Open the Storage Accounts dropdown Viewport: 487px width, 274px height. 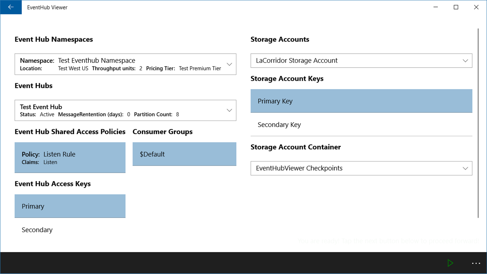[x=466, y=60]
